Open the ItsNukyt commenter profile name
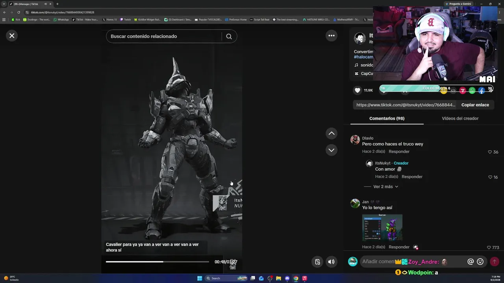Viewport: 504px width, 283px height. 383,163
